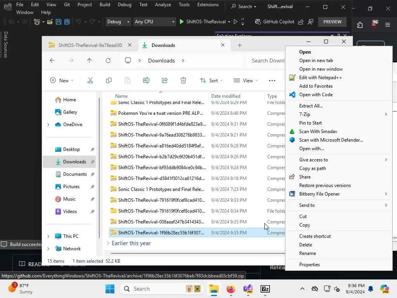
Task: Expand the OneDrive tree node
Action: click(48, 125)
